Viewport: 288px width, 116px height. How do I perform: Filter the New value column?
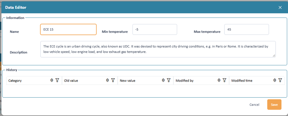tap(169, 80)
